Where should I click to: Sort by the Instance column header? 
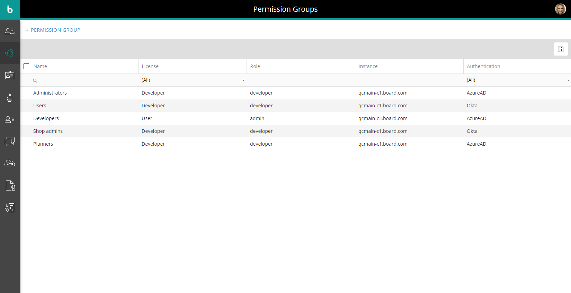click(x=368, y=66)
